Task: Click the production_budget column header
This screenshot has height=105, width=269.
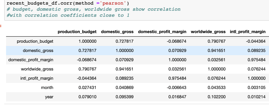Action: [77, 32]
